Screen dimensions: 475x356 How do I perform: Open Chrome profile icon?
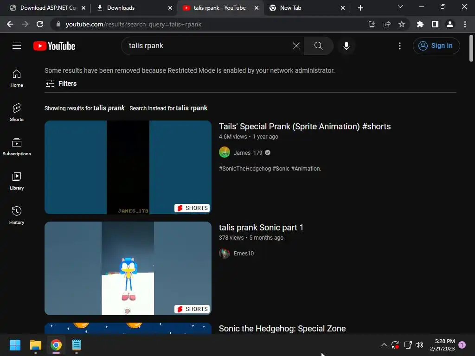pyautogui.click(x=450, y=24)
